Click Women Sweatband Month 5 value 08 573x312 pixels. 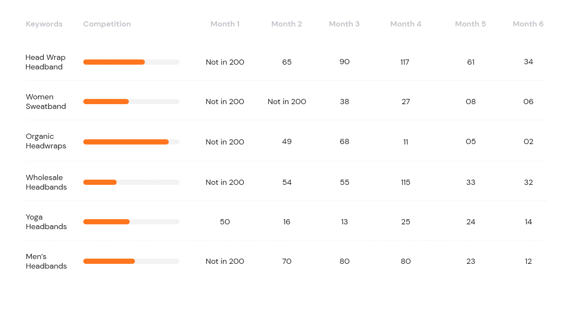[471, 102]
